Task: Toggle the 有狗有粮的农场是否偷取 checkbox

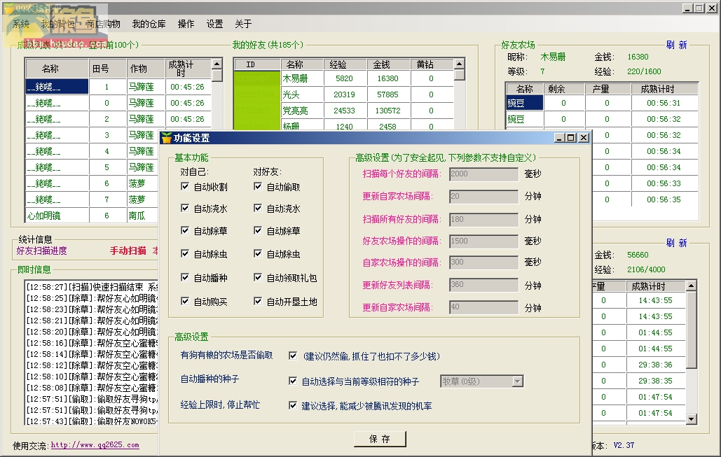Action: click(293, 356)
